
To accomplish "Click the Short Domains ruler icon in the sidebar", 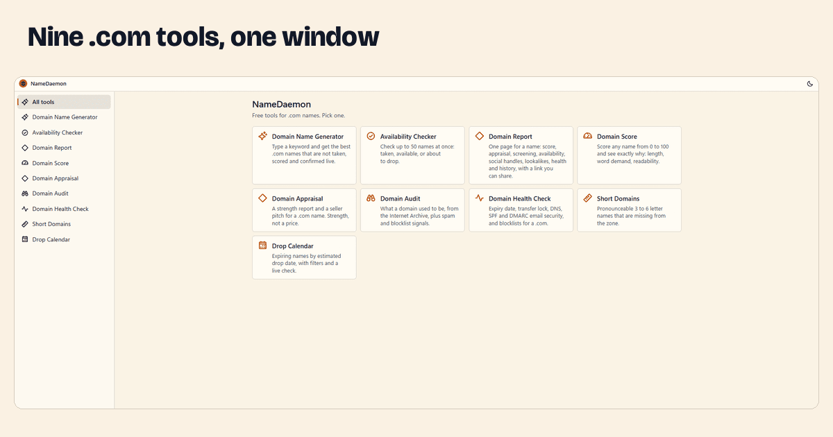I will pos(25,224).
